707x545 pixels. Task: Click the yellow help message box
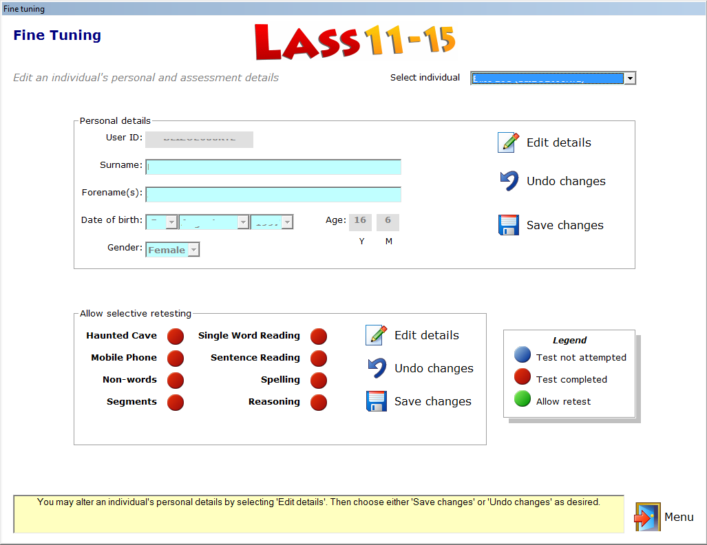point(319,514)
